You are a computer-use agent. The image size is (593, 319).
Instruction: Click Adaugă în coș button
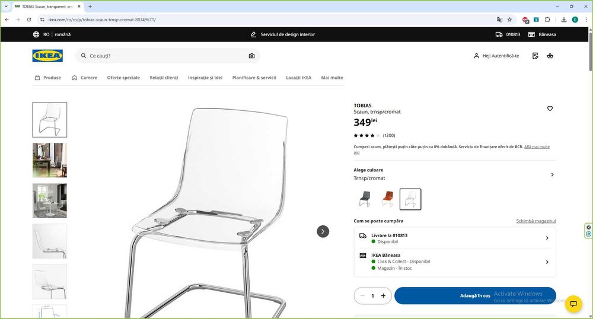[x=475, y=296]
